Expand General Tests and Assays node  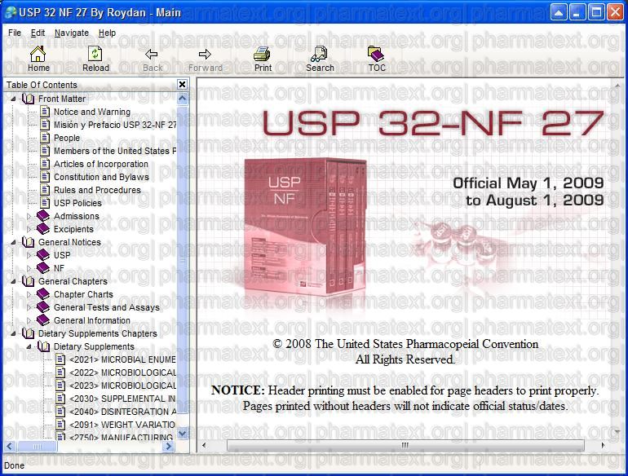[x=29, y=307]
